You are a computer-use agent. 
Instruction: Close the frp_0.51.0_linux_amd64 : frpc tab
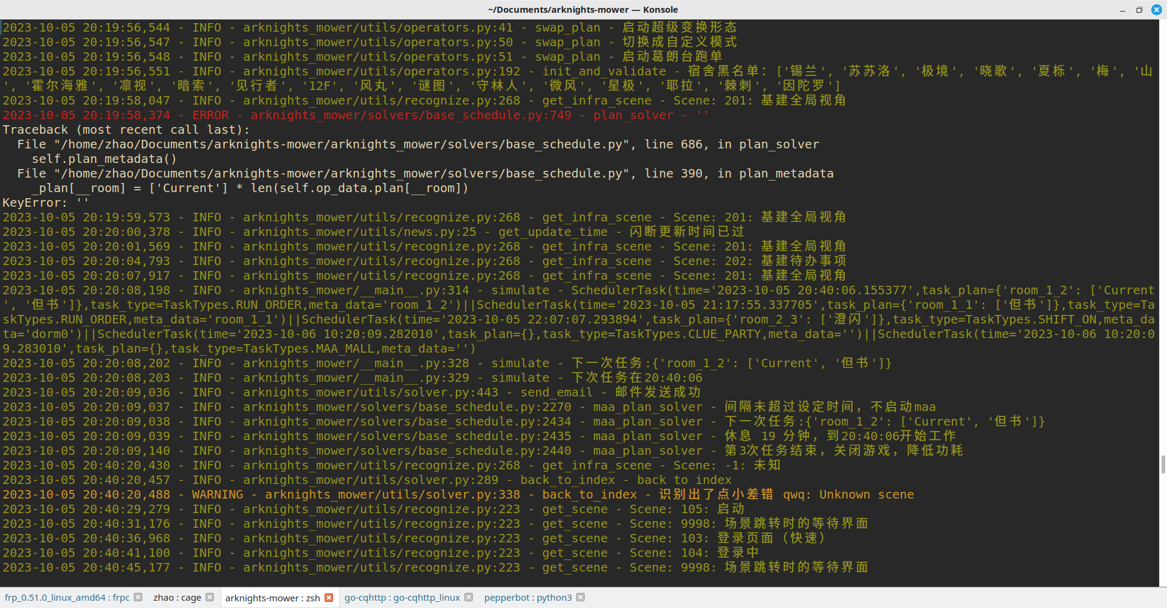click(137, 597)
